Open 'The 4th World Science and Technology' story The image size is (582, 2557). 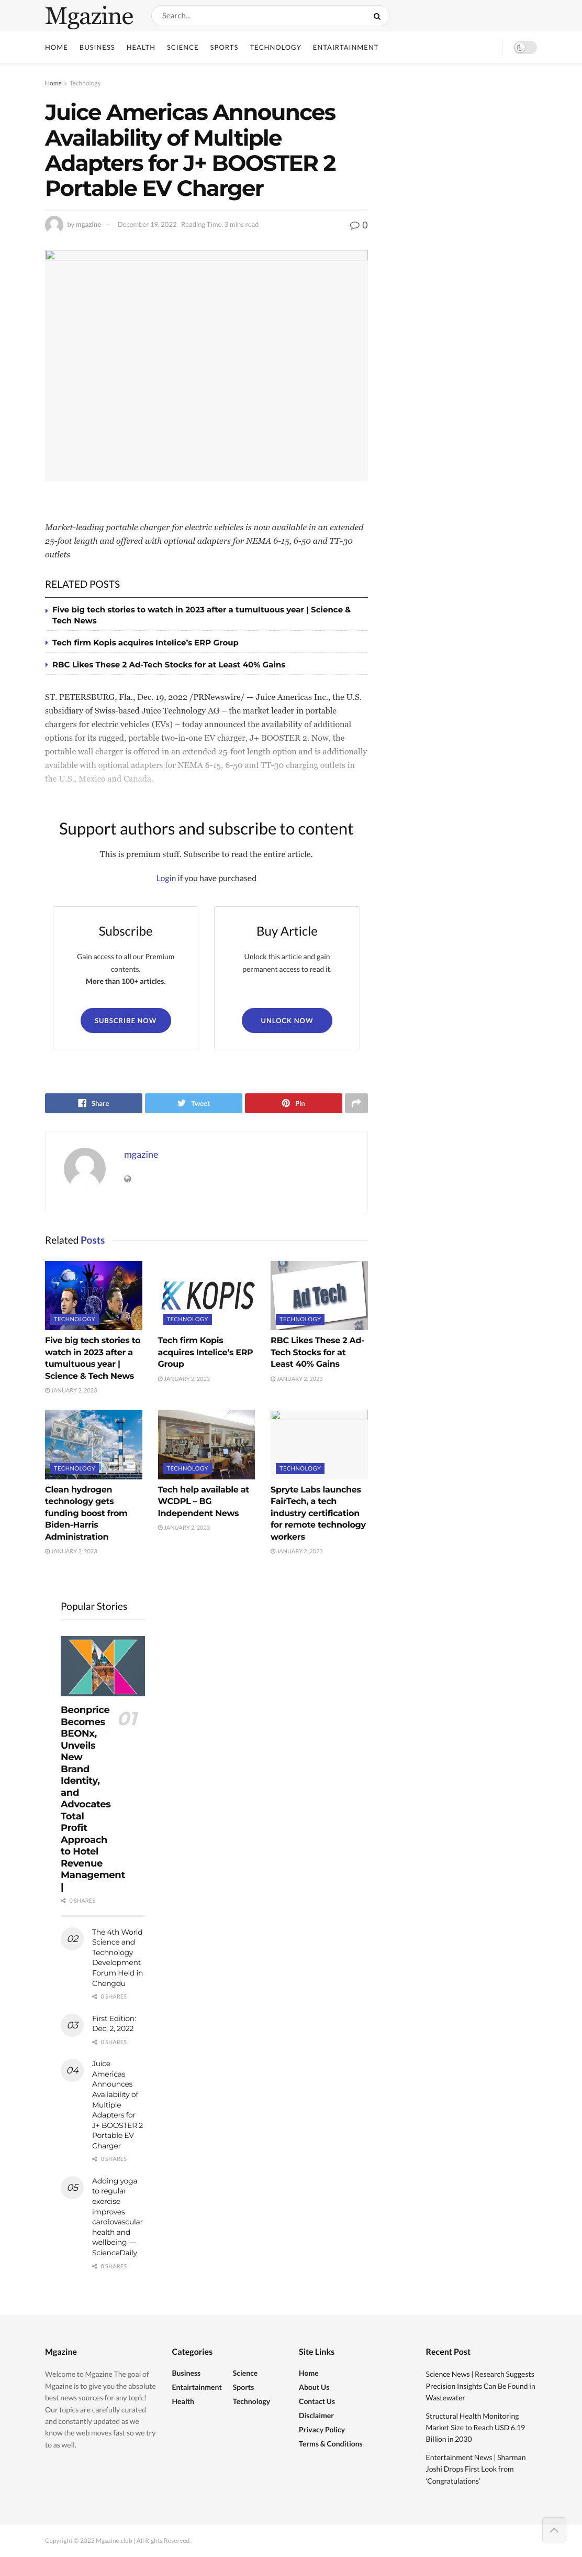(117, 1958)
